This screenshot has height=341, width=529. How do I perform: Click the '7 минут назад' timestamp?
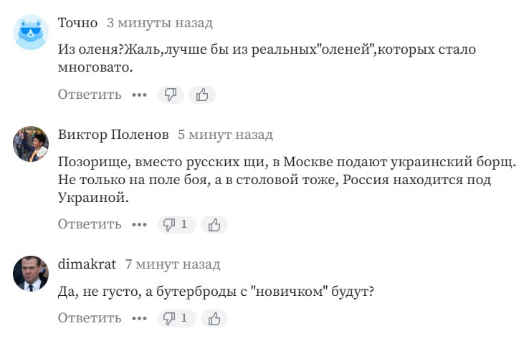point(173,264)
